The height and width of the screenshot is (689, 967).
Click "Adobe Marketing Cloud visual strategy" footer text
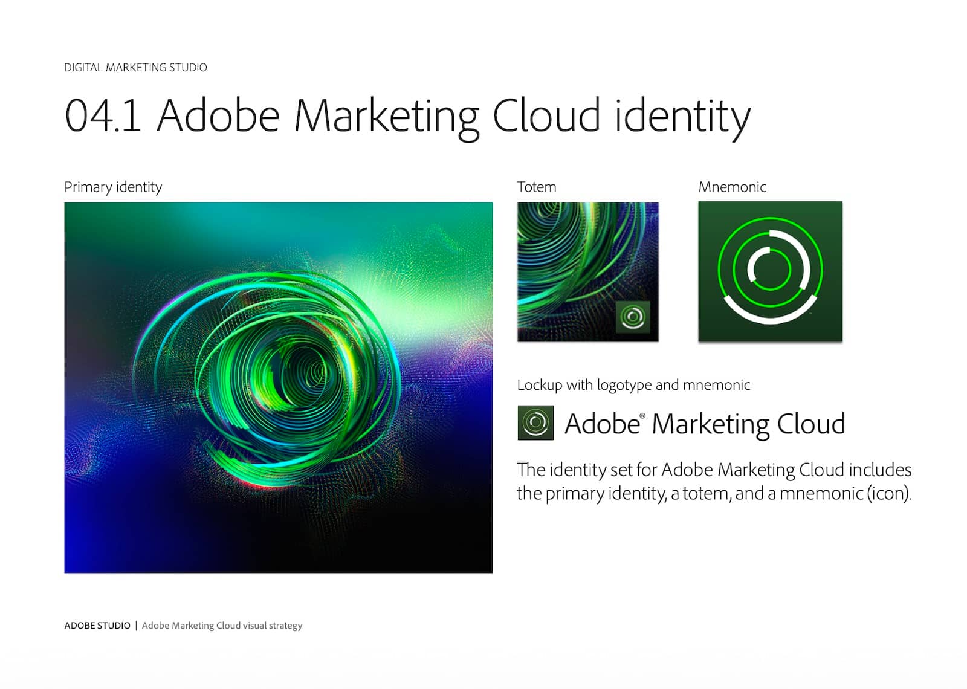(x=222, y=626)
